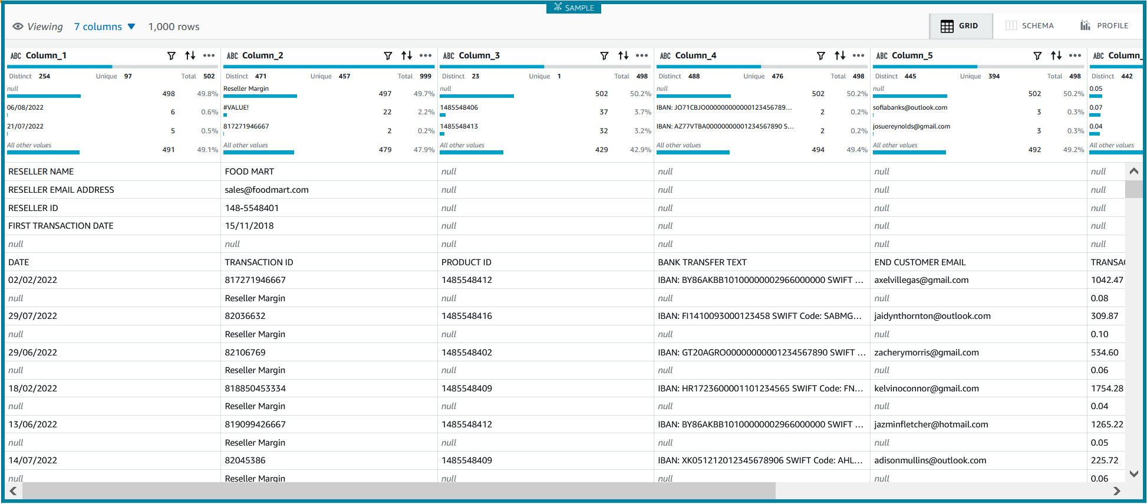The image size is (1147, 504).
Task: Open the filter for Column_4
Action: point(821,55)
